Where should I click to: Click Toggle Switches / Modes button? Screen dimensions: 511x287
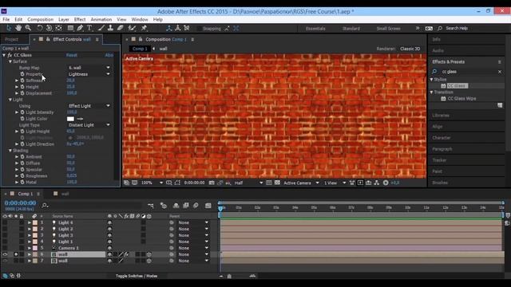point(137,276)
